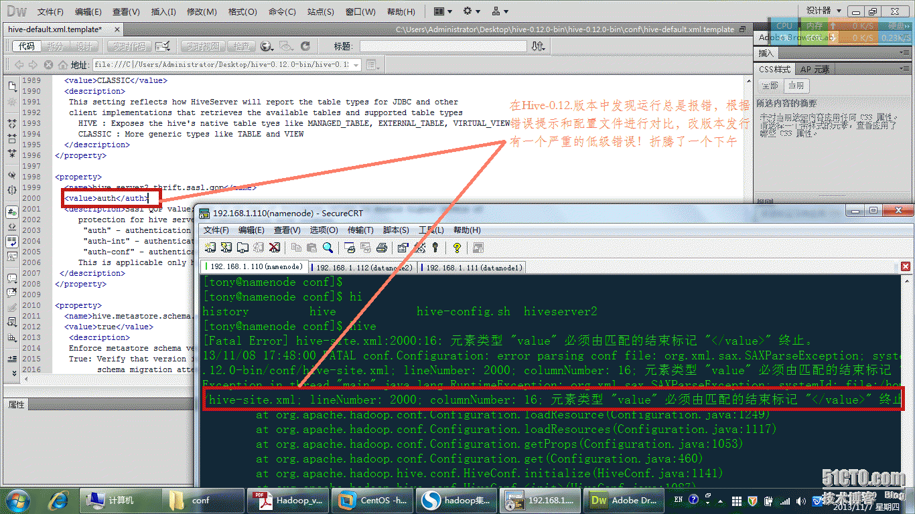This screenshot has height=514, width=915.
Task: Open Dreamweaver 插入(I) menu
Action: (x=163, y=11)
